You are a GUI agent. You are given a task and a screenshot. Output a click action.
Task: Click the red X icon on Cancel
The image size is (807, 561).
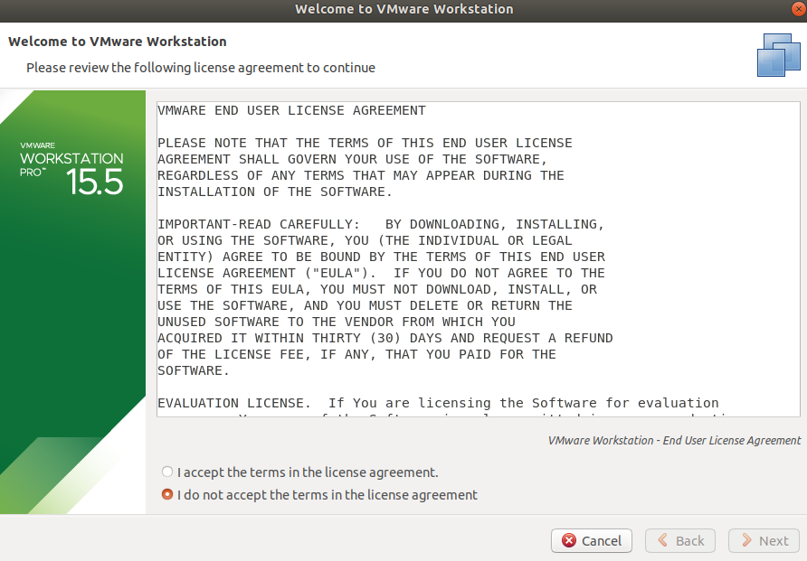click(x=569, y=540)
